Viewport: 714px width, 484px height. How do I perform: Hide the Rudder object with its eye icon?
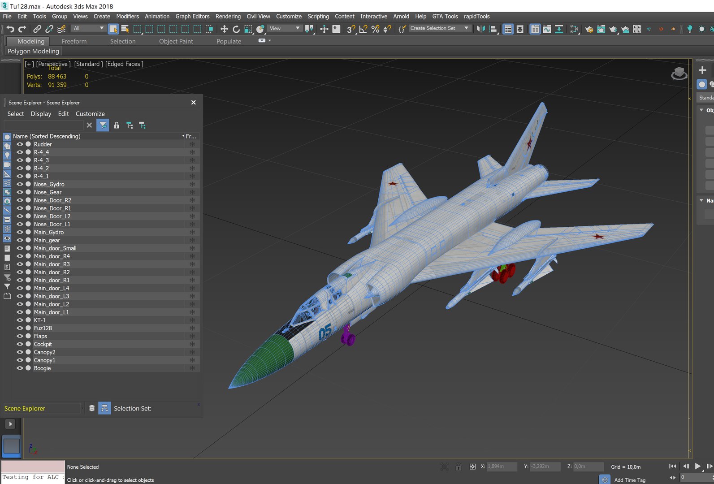pos(20,144)
